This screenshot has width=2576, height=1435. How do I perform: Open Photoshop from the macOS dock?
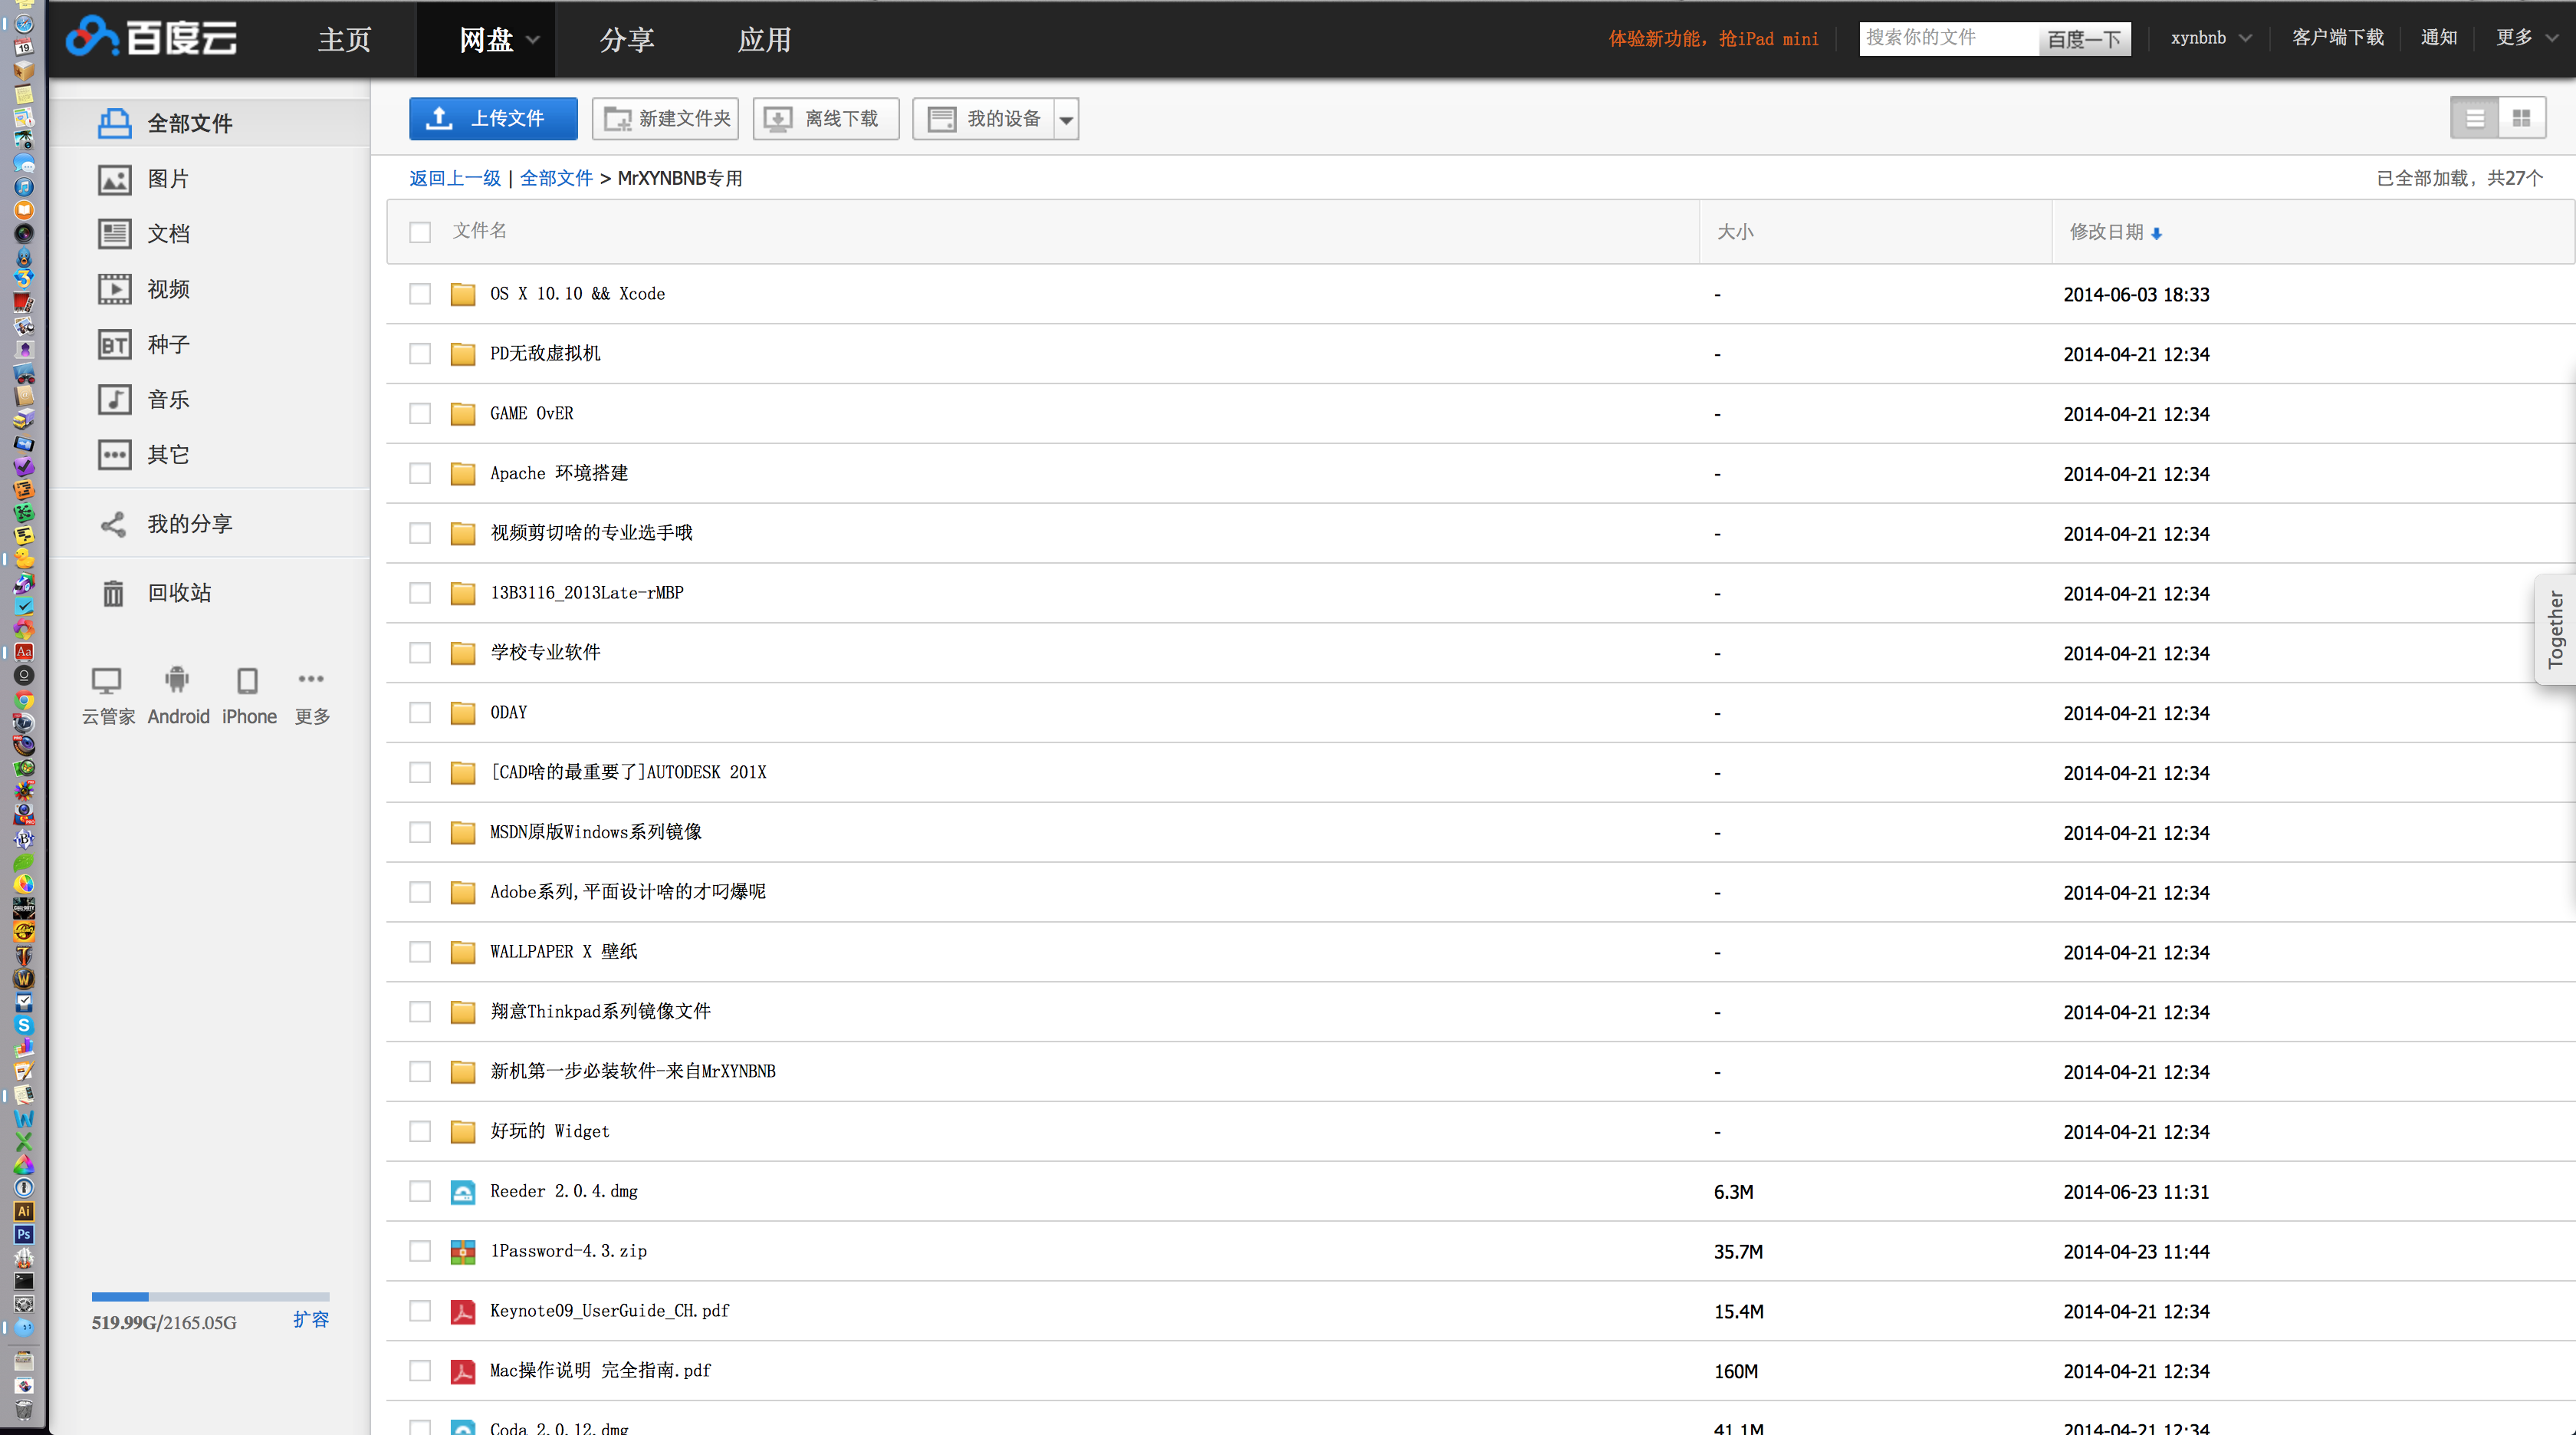click(x=24, y=1235)
